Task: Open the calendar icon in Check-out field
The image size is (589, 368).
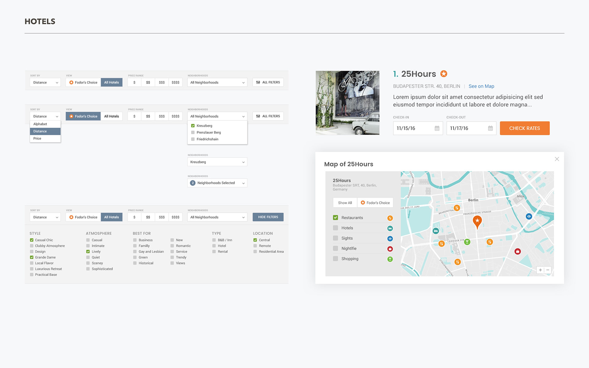Action: [x=490, y=128]
